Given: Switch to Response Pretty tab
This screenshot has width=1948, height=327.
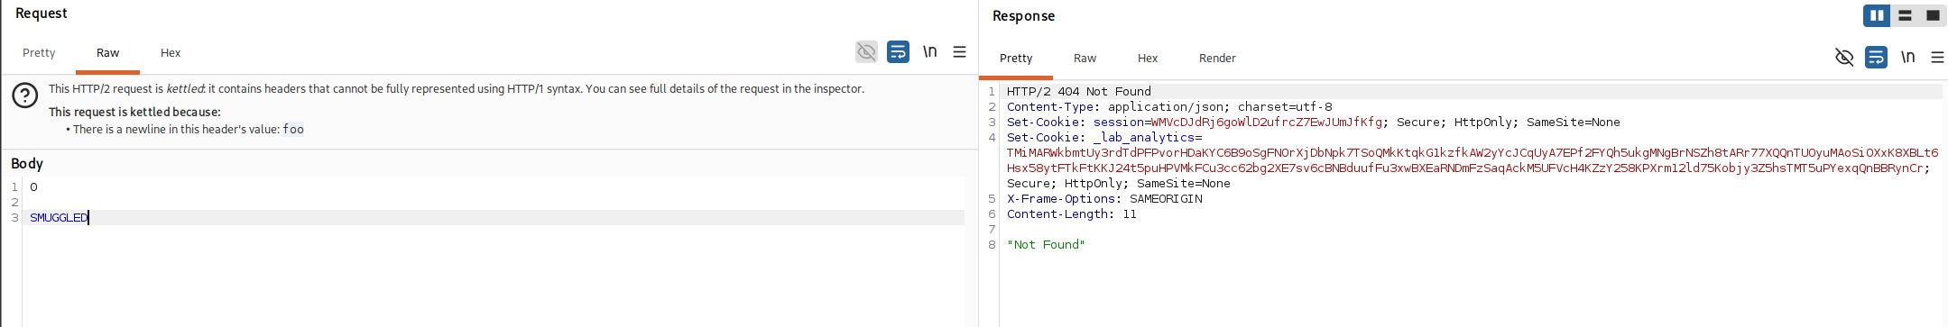Looking at the screenshot, I should pyautogui.click(x=1016, y=58).
